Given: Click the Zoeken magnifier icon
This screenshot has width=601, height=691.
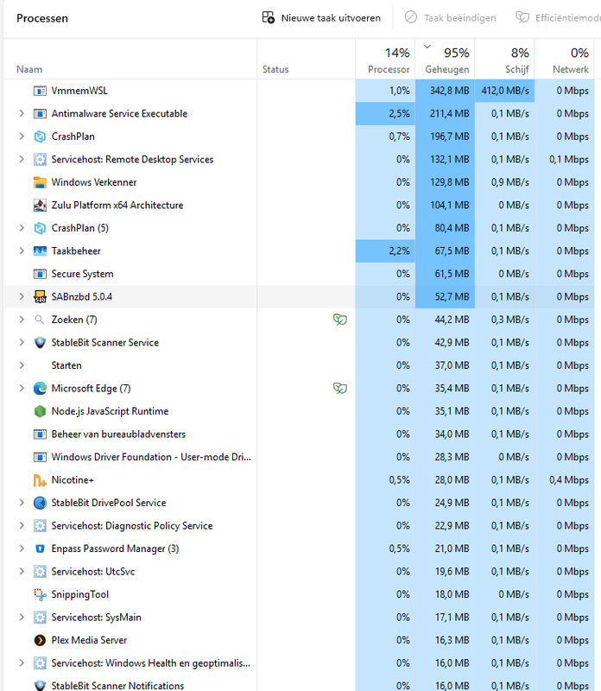Looking at the screenshot, I should pos(40,320).
